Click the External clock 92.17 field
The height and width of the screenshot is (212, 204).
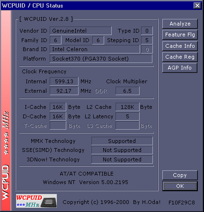click(64, 91)
